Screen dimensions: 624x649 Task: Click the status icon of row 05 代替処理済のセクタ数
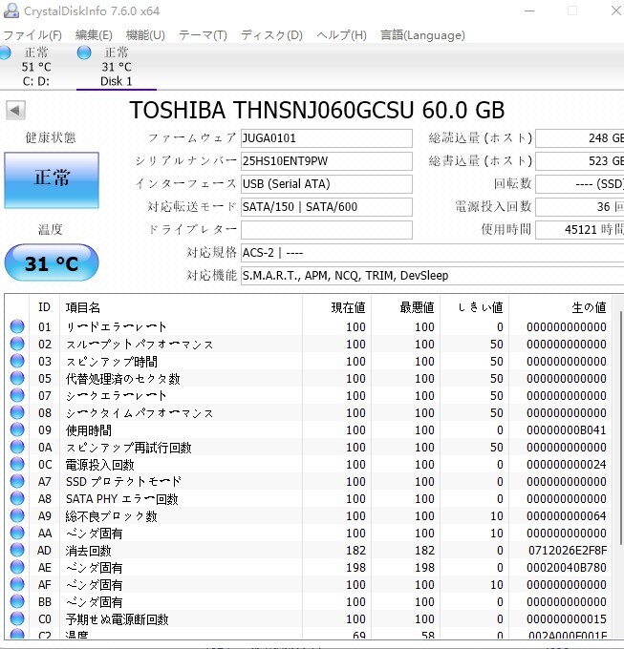pos(17,378)
